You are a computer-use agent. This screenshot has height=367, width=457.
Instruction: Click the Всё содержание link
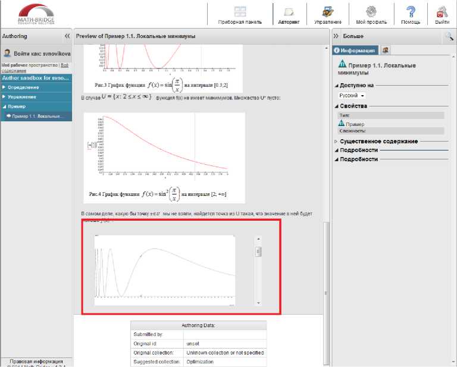[x=35, y=68]
